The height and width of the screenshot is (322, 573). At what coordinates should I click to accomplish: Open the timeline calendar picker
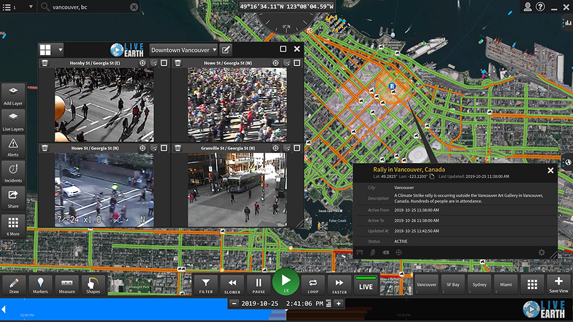pos(328,304)
